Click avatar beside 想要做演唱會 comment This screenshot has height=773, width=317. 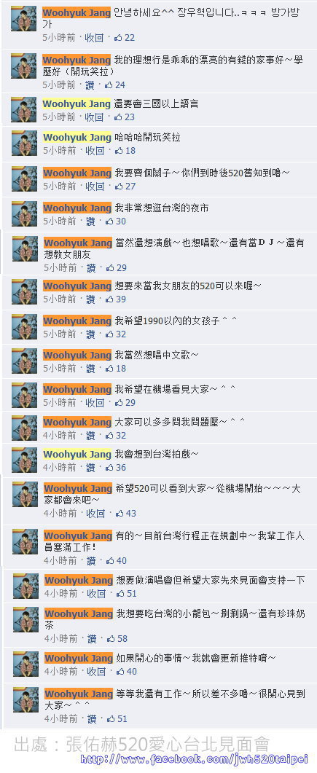click(x=26, y=586)
